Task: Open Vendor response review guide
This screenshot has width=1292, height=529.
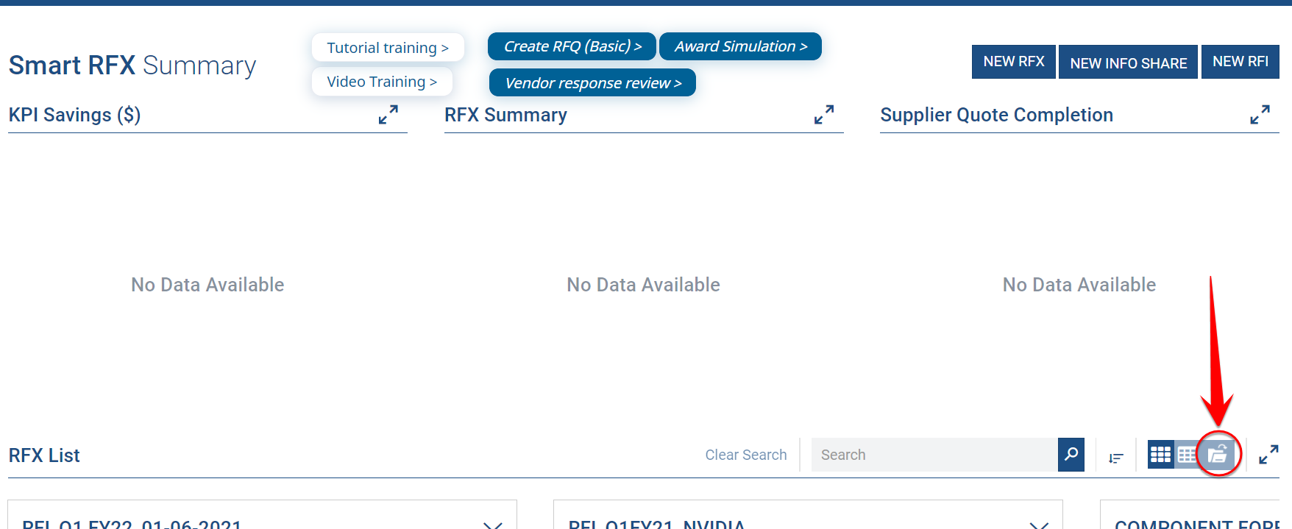Action: coord(592,83)
